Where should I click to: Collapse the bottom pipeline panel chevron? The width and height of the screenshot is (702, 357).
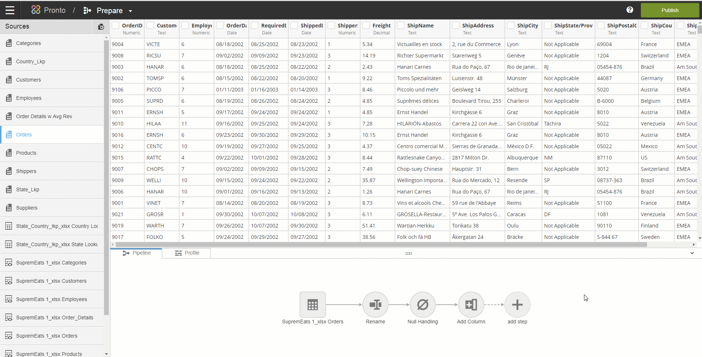692,253
